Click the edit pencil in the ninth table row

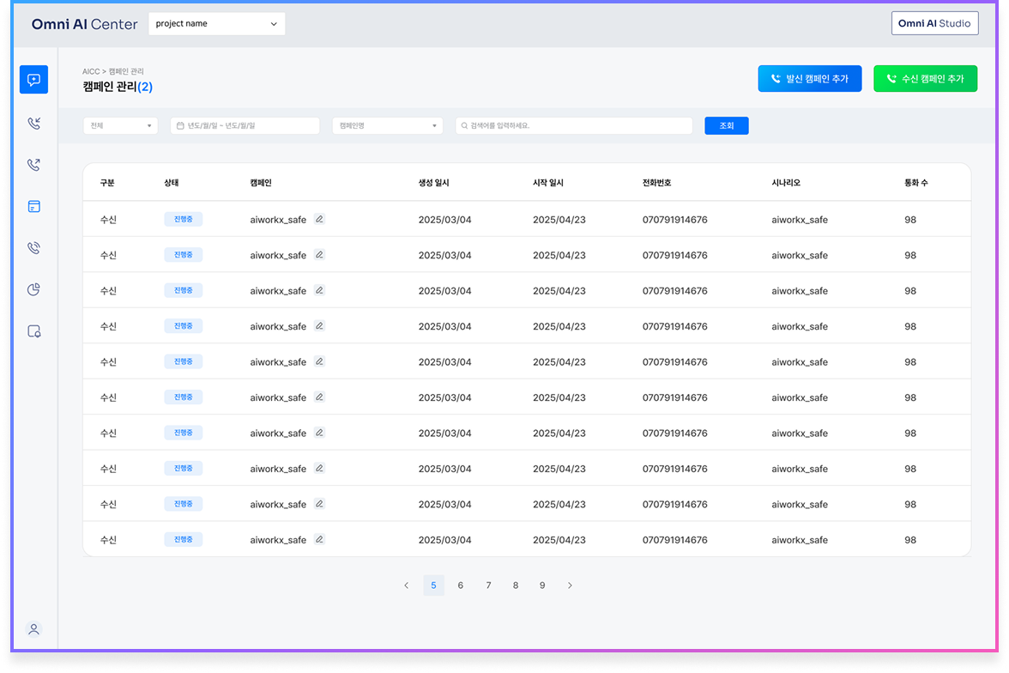pyautogui.click(x=319, y=504)
